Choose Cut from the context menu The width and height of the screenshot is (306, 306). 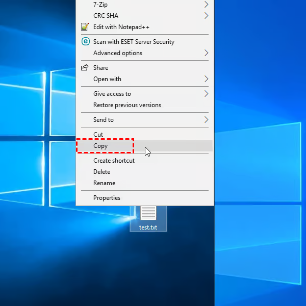pos(98,135)
